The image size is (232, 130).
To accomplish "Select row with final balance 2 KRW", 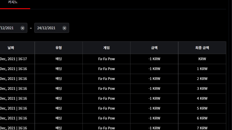I will coord(113,79).
